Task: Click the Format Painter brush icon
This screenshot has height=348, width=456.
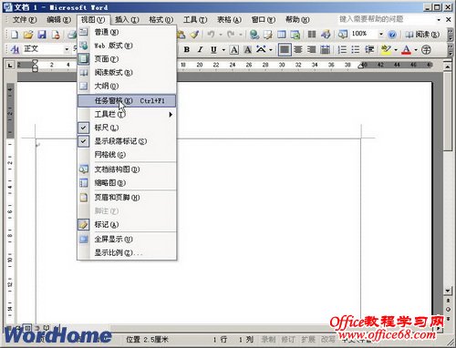Action: (x=194, y=35)
